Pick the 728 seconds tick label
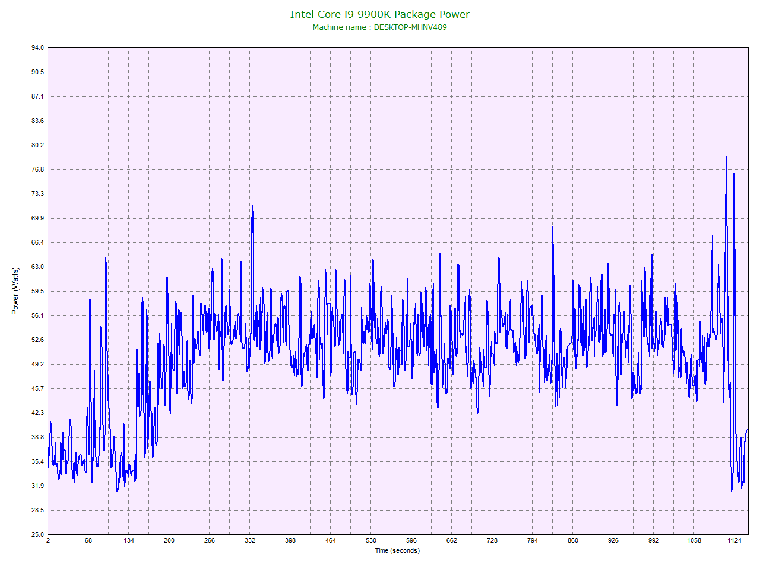The height and width of the screenshot is (570, 760). (x=492, y=541)
